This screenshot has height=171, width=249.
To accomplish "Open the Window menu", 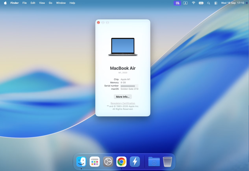I will pos(61,3).
